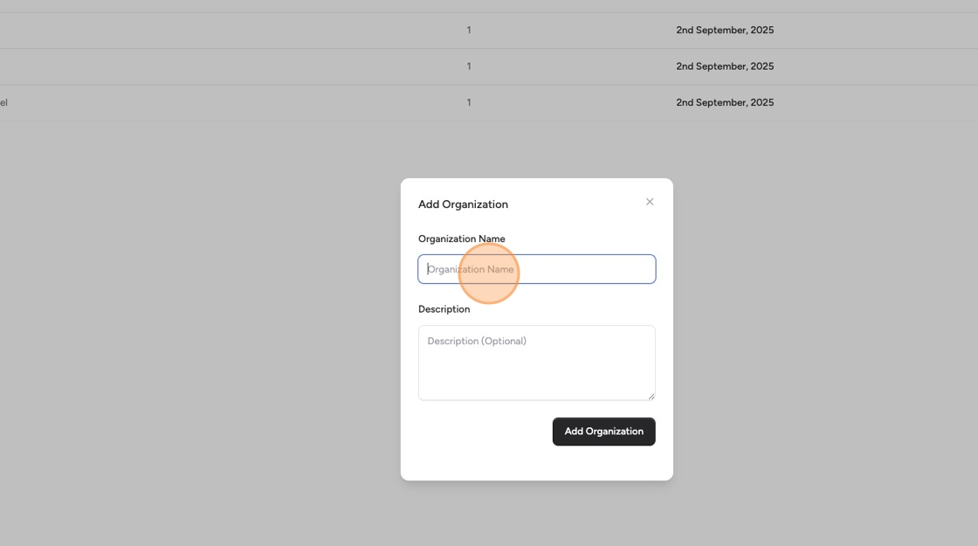Click blank dialog space left of Add Organization button

[480, 432]
